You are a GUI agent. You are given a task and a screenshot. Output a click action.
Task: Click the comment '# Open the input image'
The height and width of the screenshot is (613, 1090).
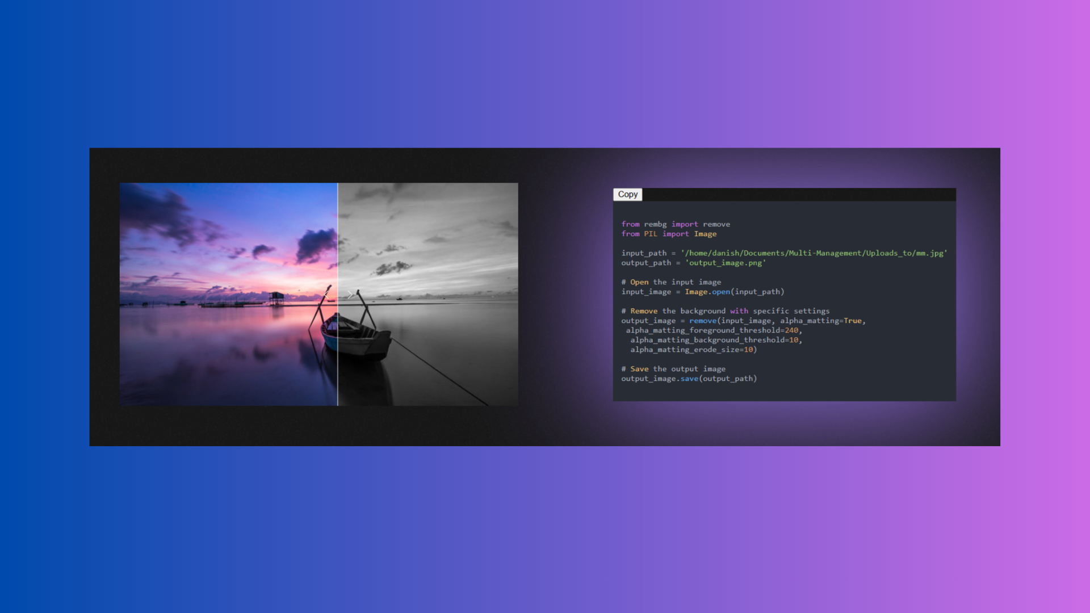point(671,282)
